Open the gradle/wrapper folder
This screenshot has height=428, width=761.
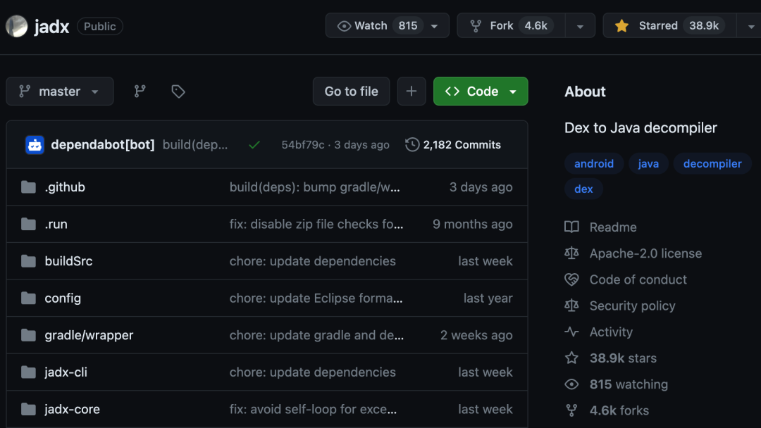point(89,335)
